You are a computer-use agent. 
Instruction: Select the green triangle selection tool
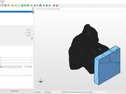point(22,5)
